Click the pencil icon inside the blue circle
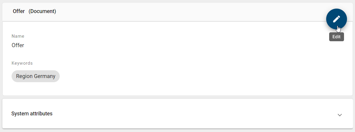 (336, 19)
